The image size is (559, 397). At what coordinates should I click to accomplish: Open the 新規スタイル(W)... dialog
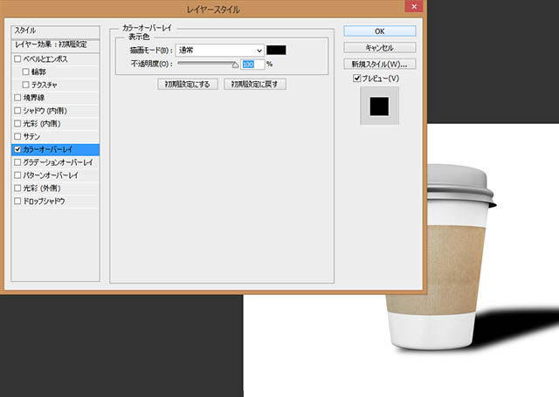(x=379, y=64)
